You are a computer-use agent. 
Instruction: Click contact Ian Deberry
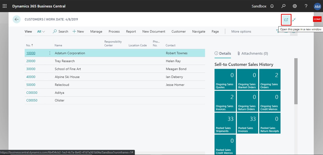[x=174, y=77]
